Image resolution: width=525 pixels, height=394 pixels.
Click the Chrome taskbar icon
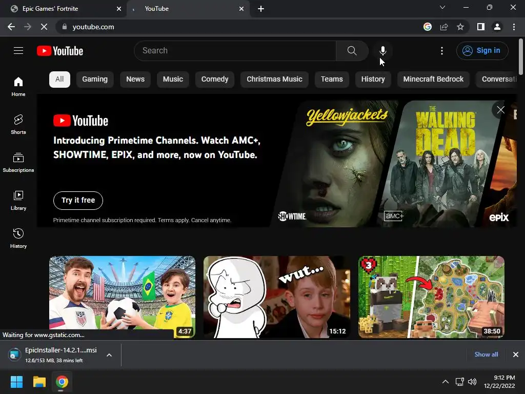62,382
